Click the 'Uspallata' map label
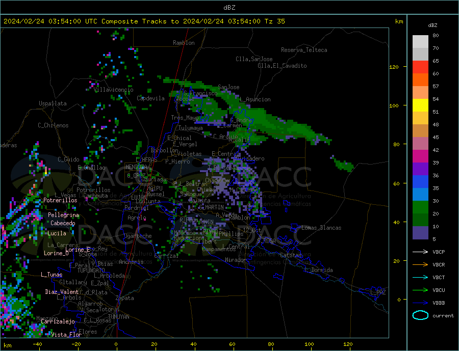 pyautogui.click(x=53, y=103)
